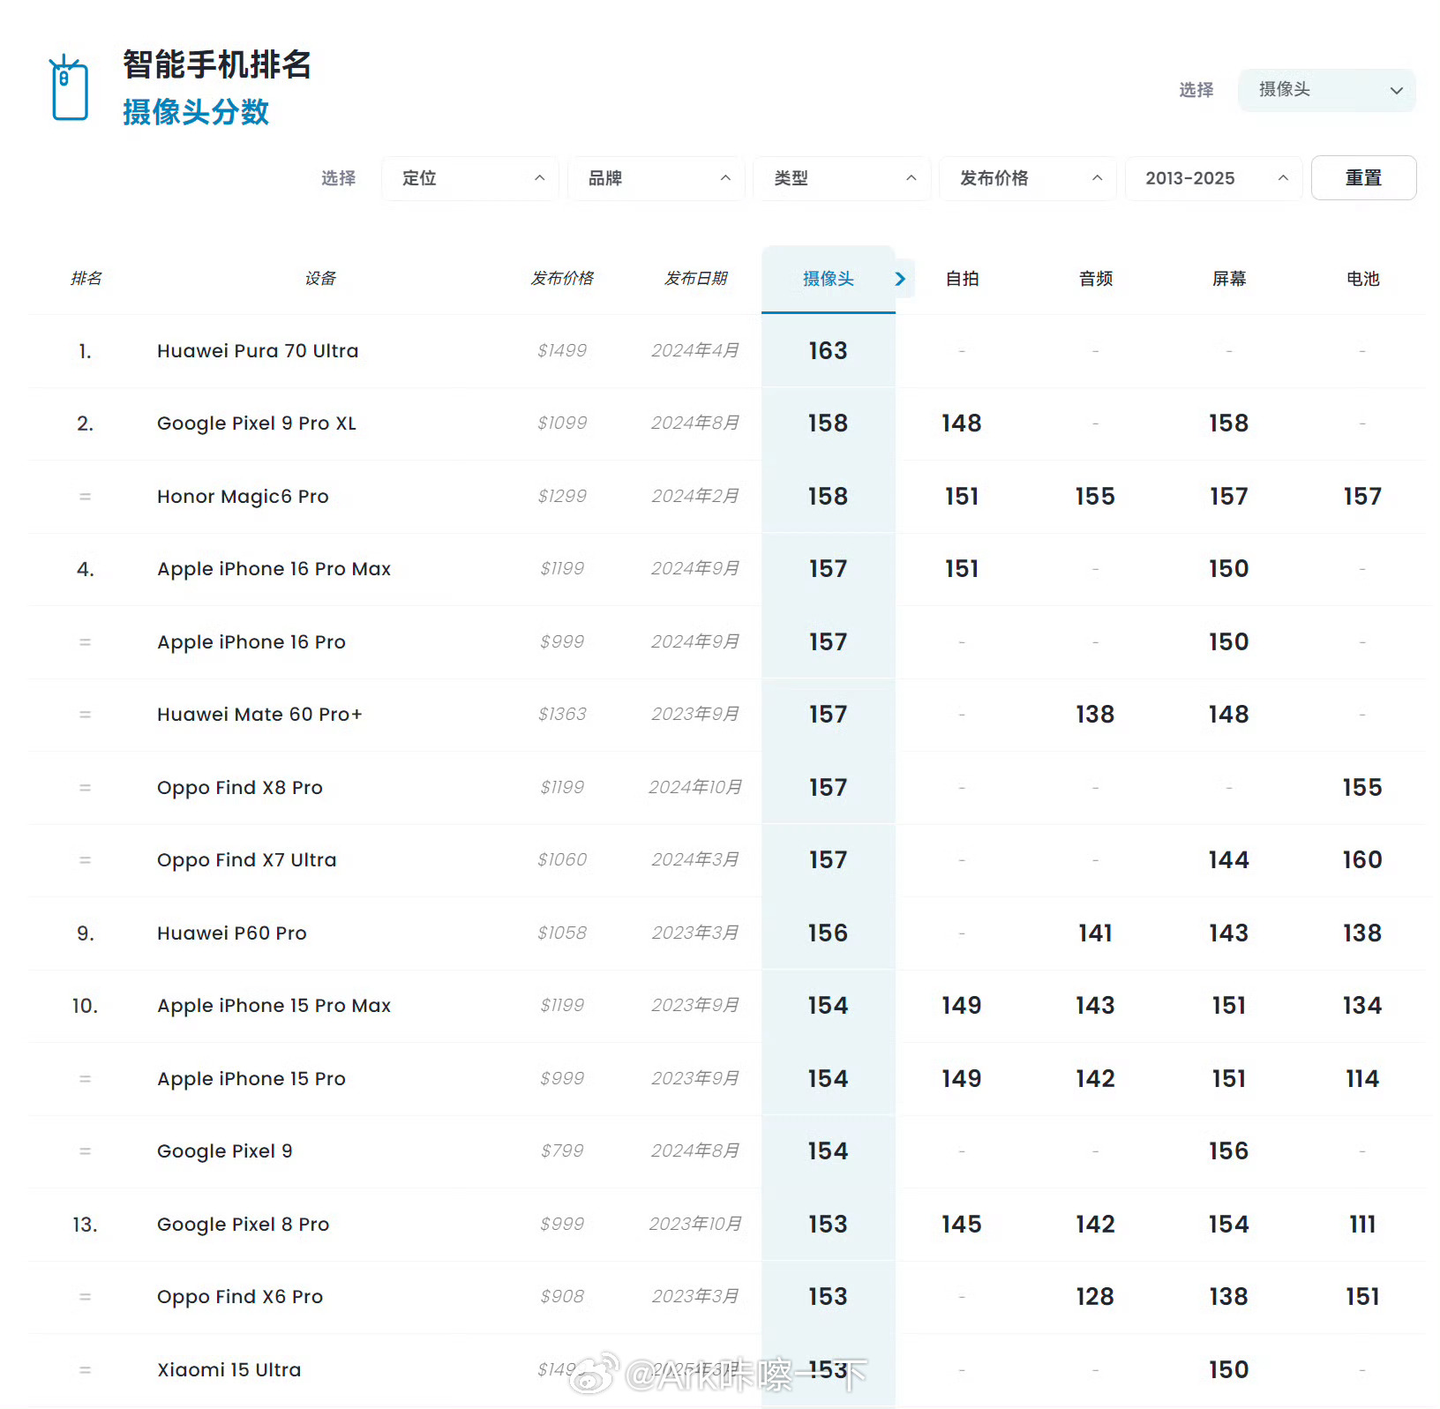
Task: Open Google Pixel 8 Pro device
Action: point(243,1225)
